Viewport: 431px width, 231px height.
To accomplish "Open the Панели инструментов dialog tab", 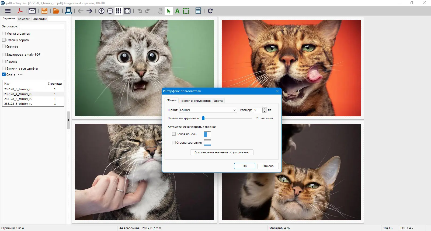I will click(x=195, y=101).
